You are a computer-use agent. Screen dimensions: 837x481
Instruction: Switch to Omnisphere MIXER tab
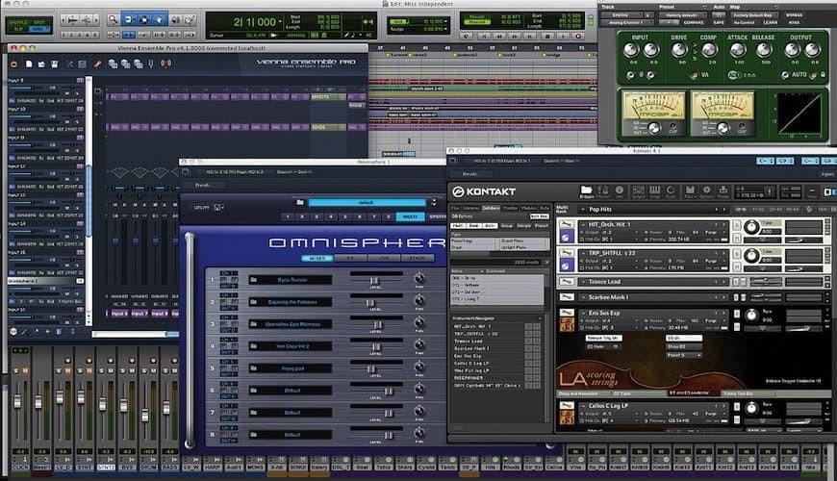(x=317, y=258)
